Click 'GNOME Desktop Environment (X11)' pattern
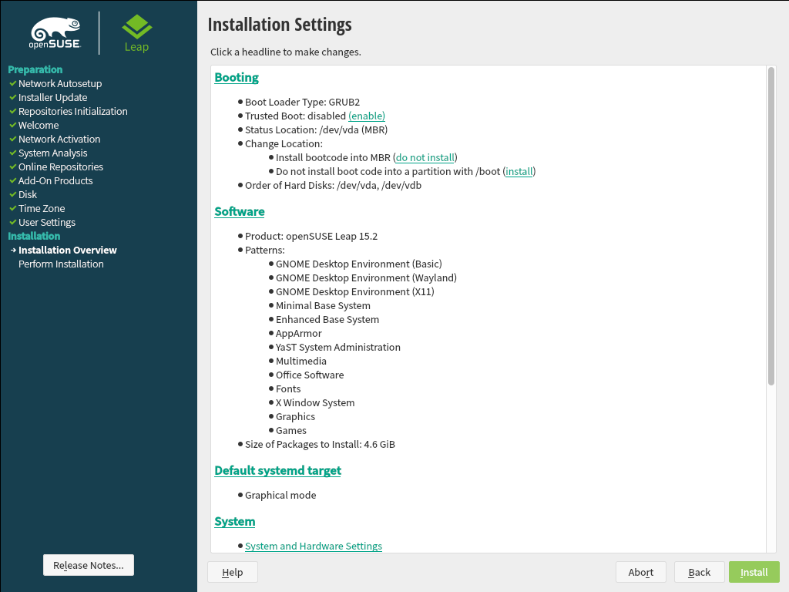 (x=354, y=291)
